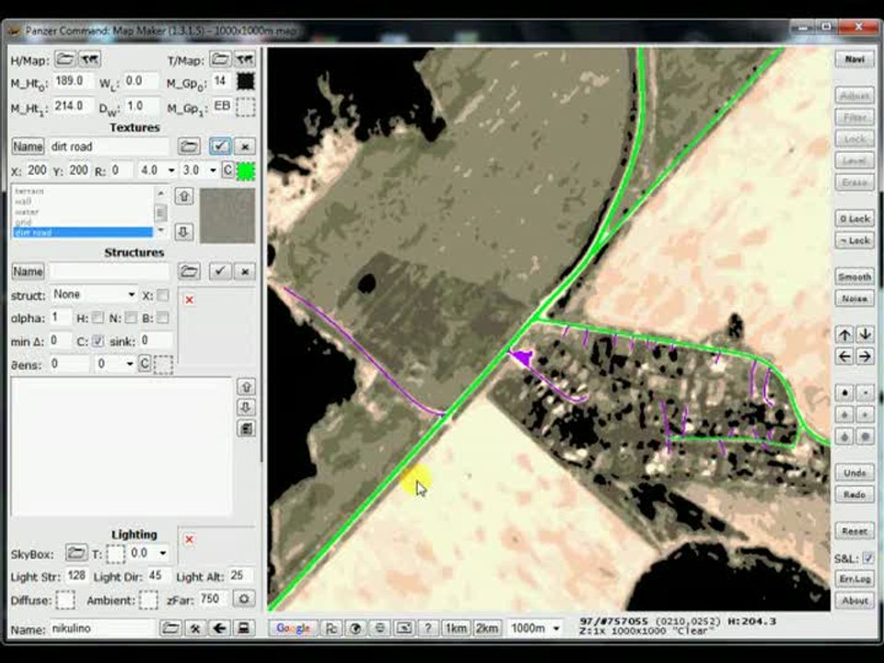
Task: Open the SkyBox T 0.0 dropdown
Action: tap(162, 552)
